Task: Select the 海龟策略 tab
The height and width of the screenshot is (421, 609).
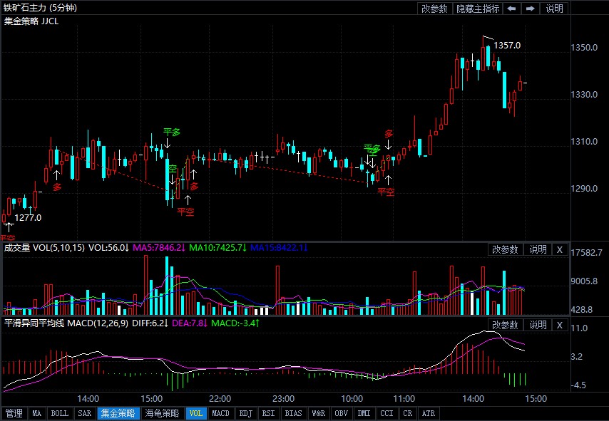Action: click(x=163, y=413)
